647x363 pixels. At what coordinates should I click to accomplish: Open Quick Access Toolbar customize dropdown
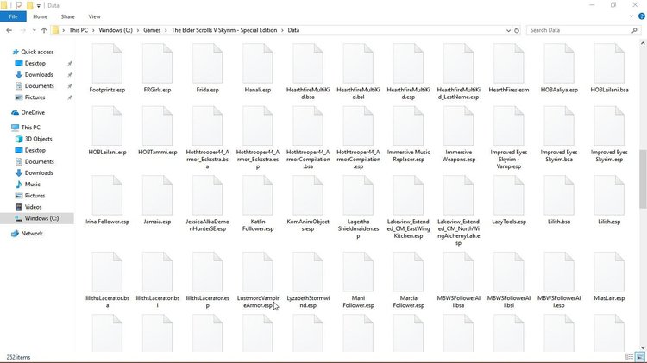coord(38,6)
